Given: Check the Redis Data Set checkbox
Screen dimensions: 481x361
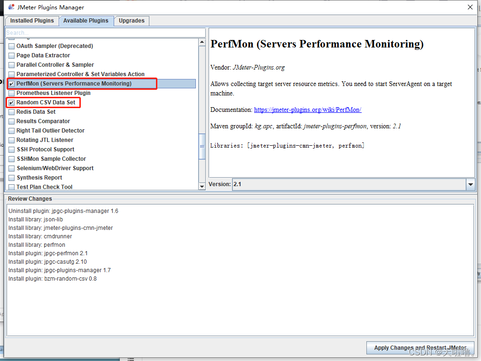Looking at the screenshot, I should (x=12, y=112).
